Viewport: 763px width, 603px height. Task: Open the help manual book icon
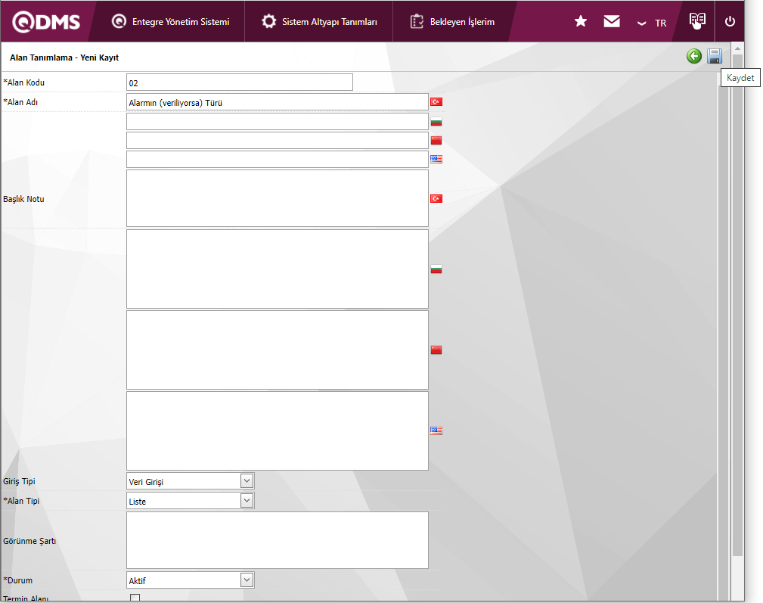(697, 20)
